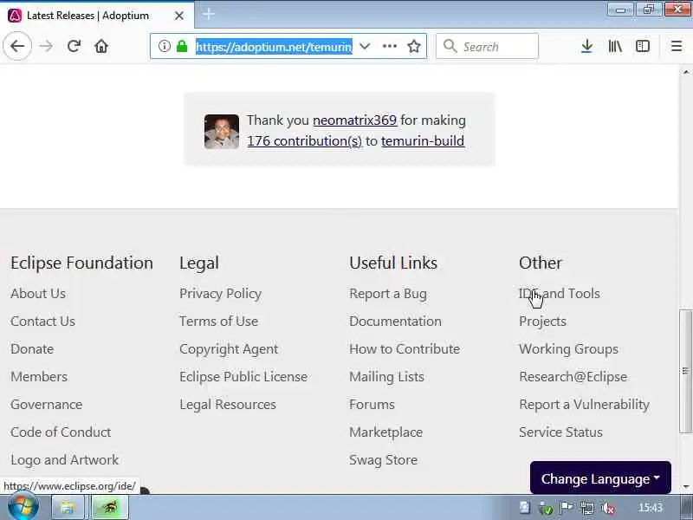The height and width of the screenshot is (520, 693).
Task: Open the Projects link
Action: tap(543, 322)
